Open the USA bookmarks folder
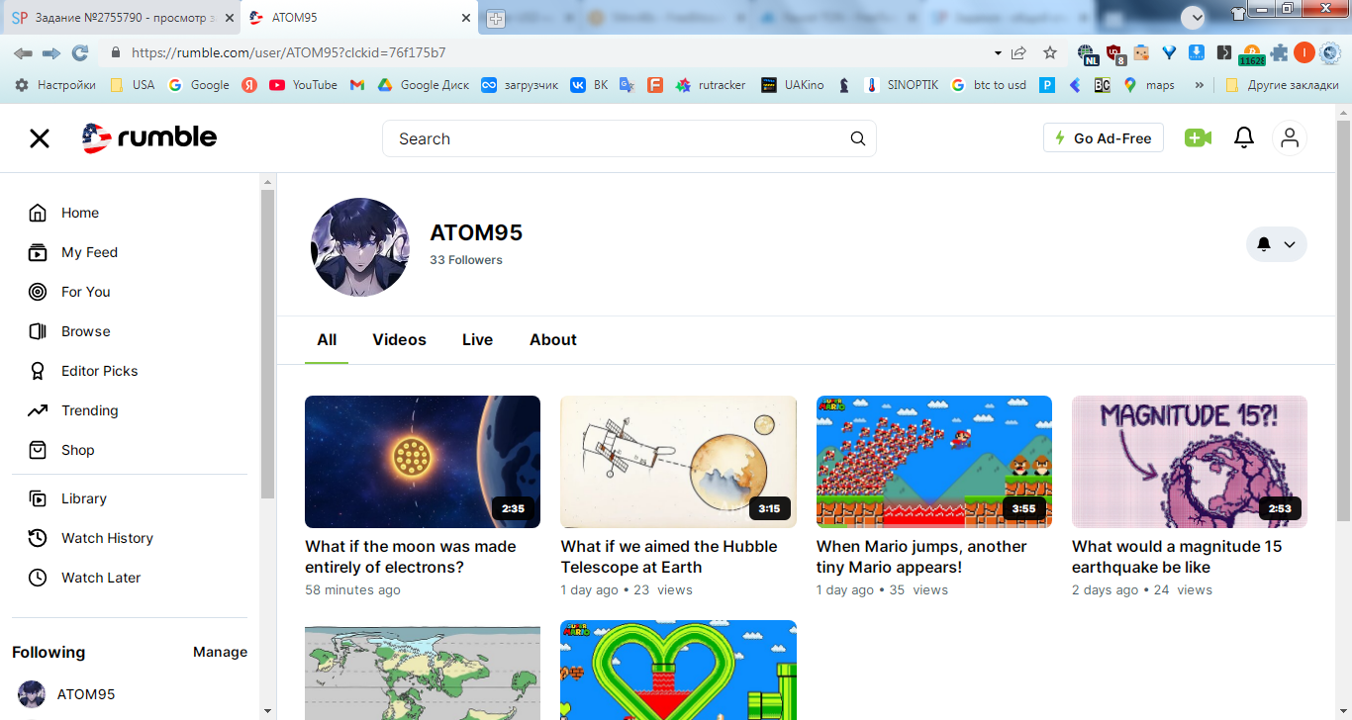 point(132,85)
